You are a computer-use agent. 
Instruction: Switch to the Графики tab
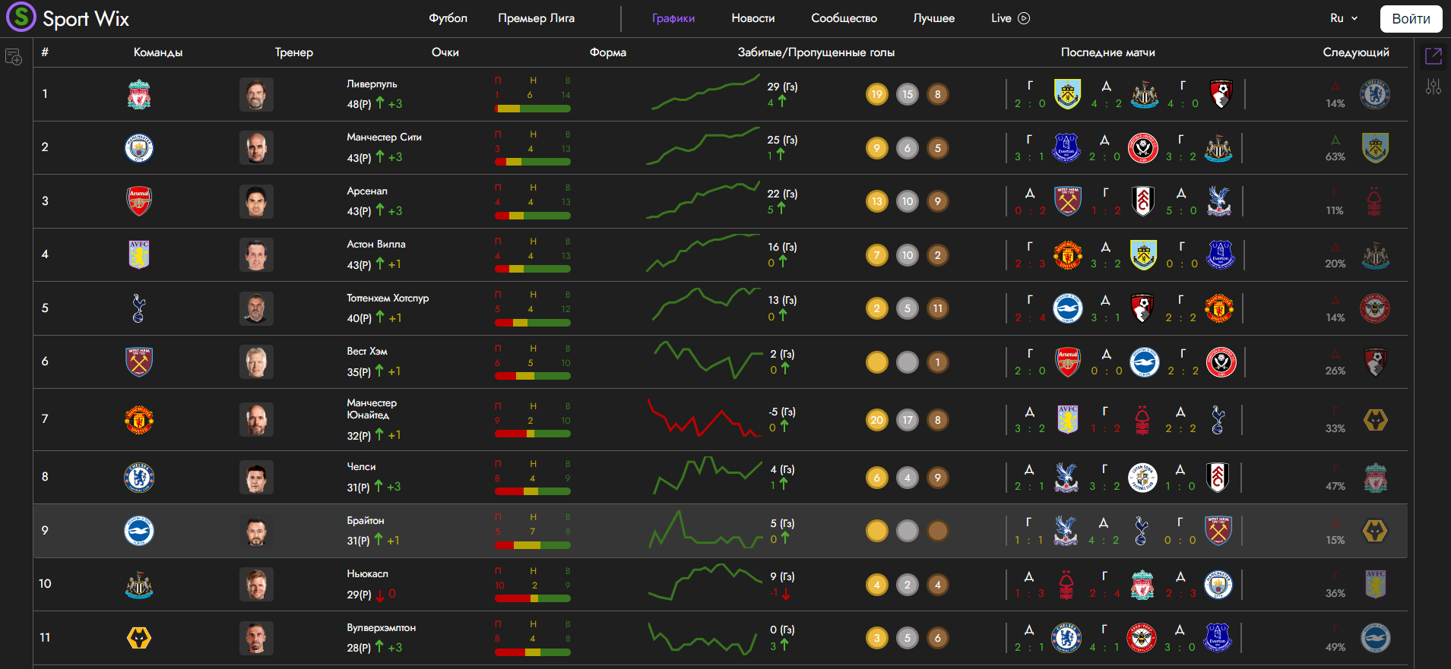point(673,18)
